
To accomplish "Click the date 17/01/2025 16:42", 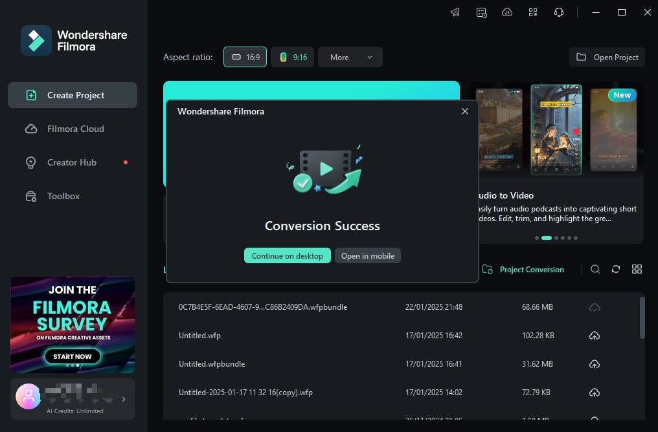I will (434, 336).
